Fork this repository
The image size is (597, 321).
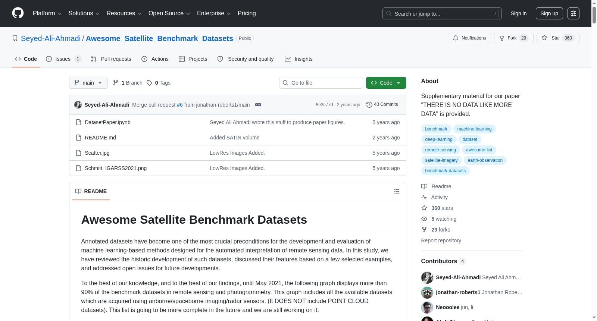(514, 38)
